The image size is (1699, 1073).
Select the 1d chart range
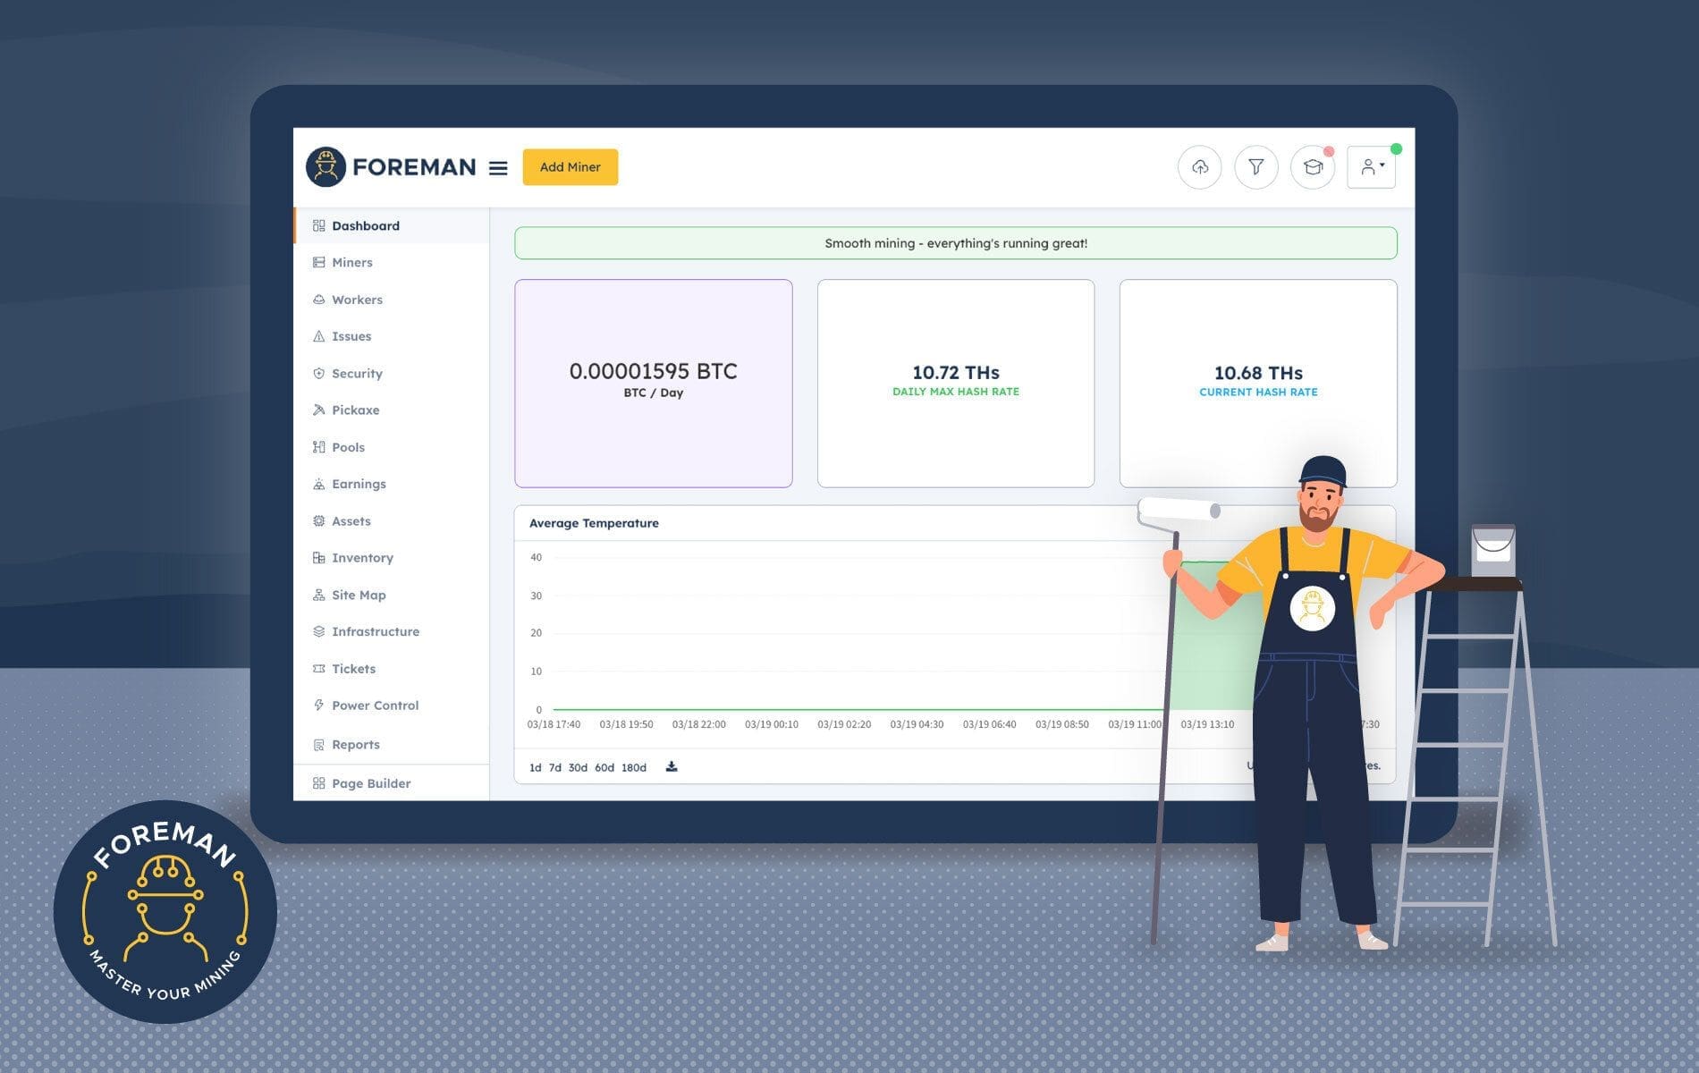coord(535,767)
